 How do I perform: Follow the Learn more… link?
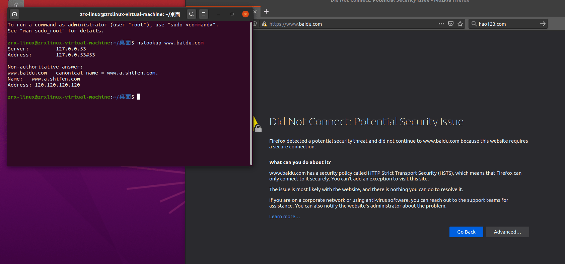285,217
